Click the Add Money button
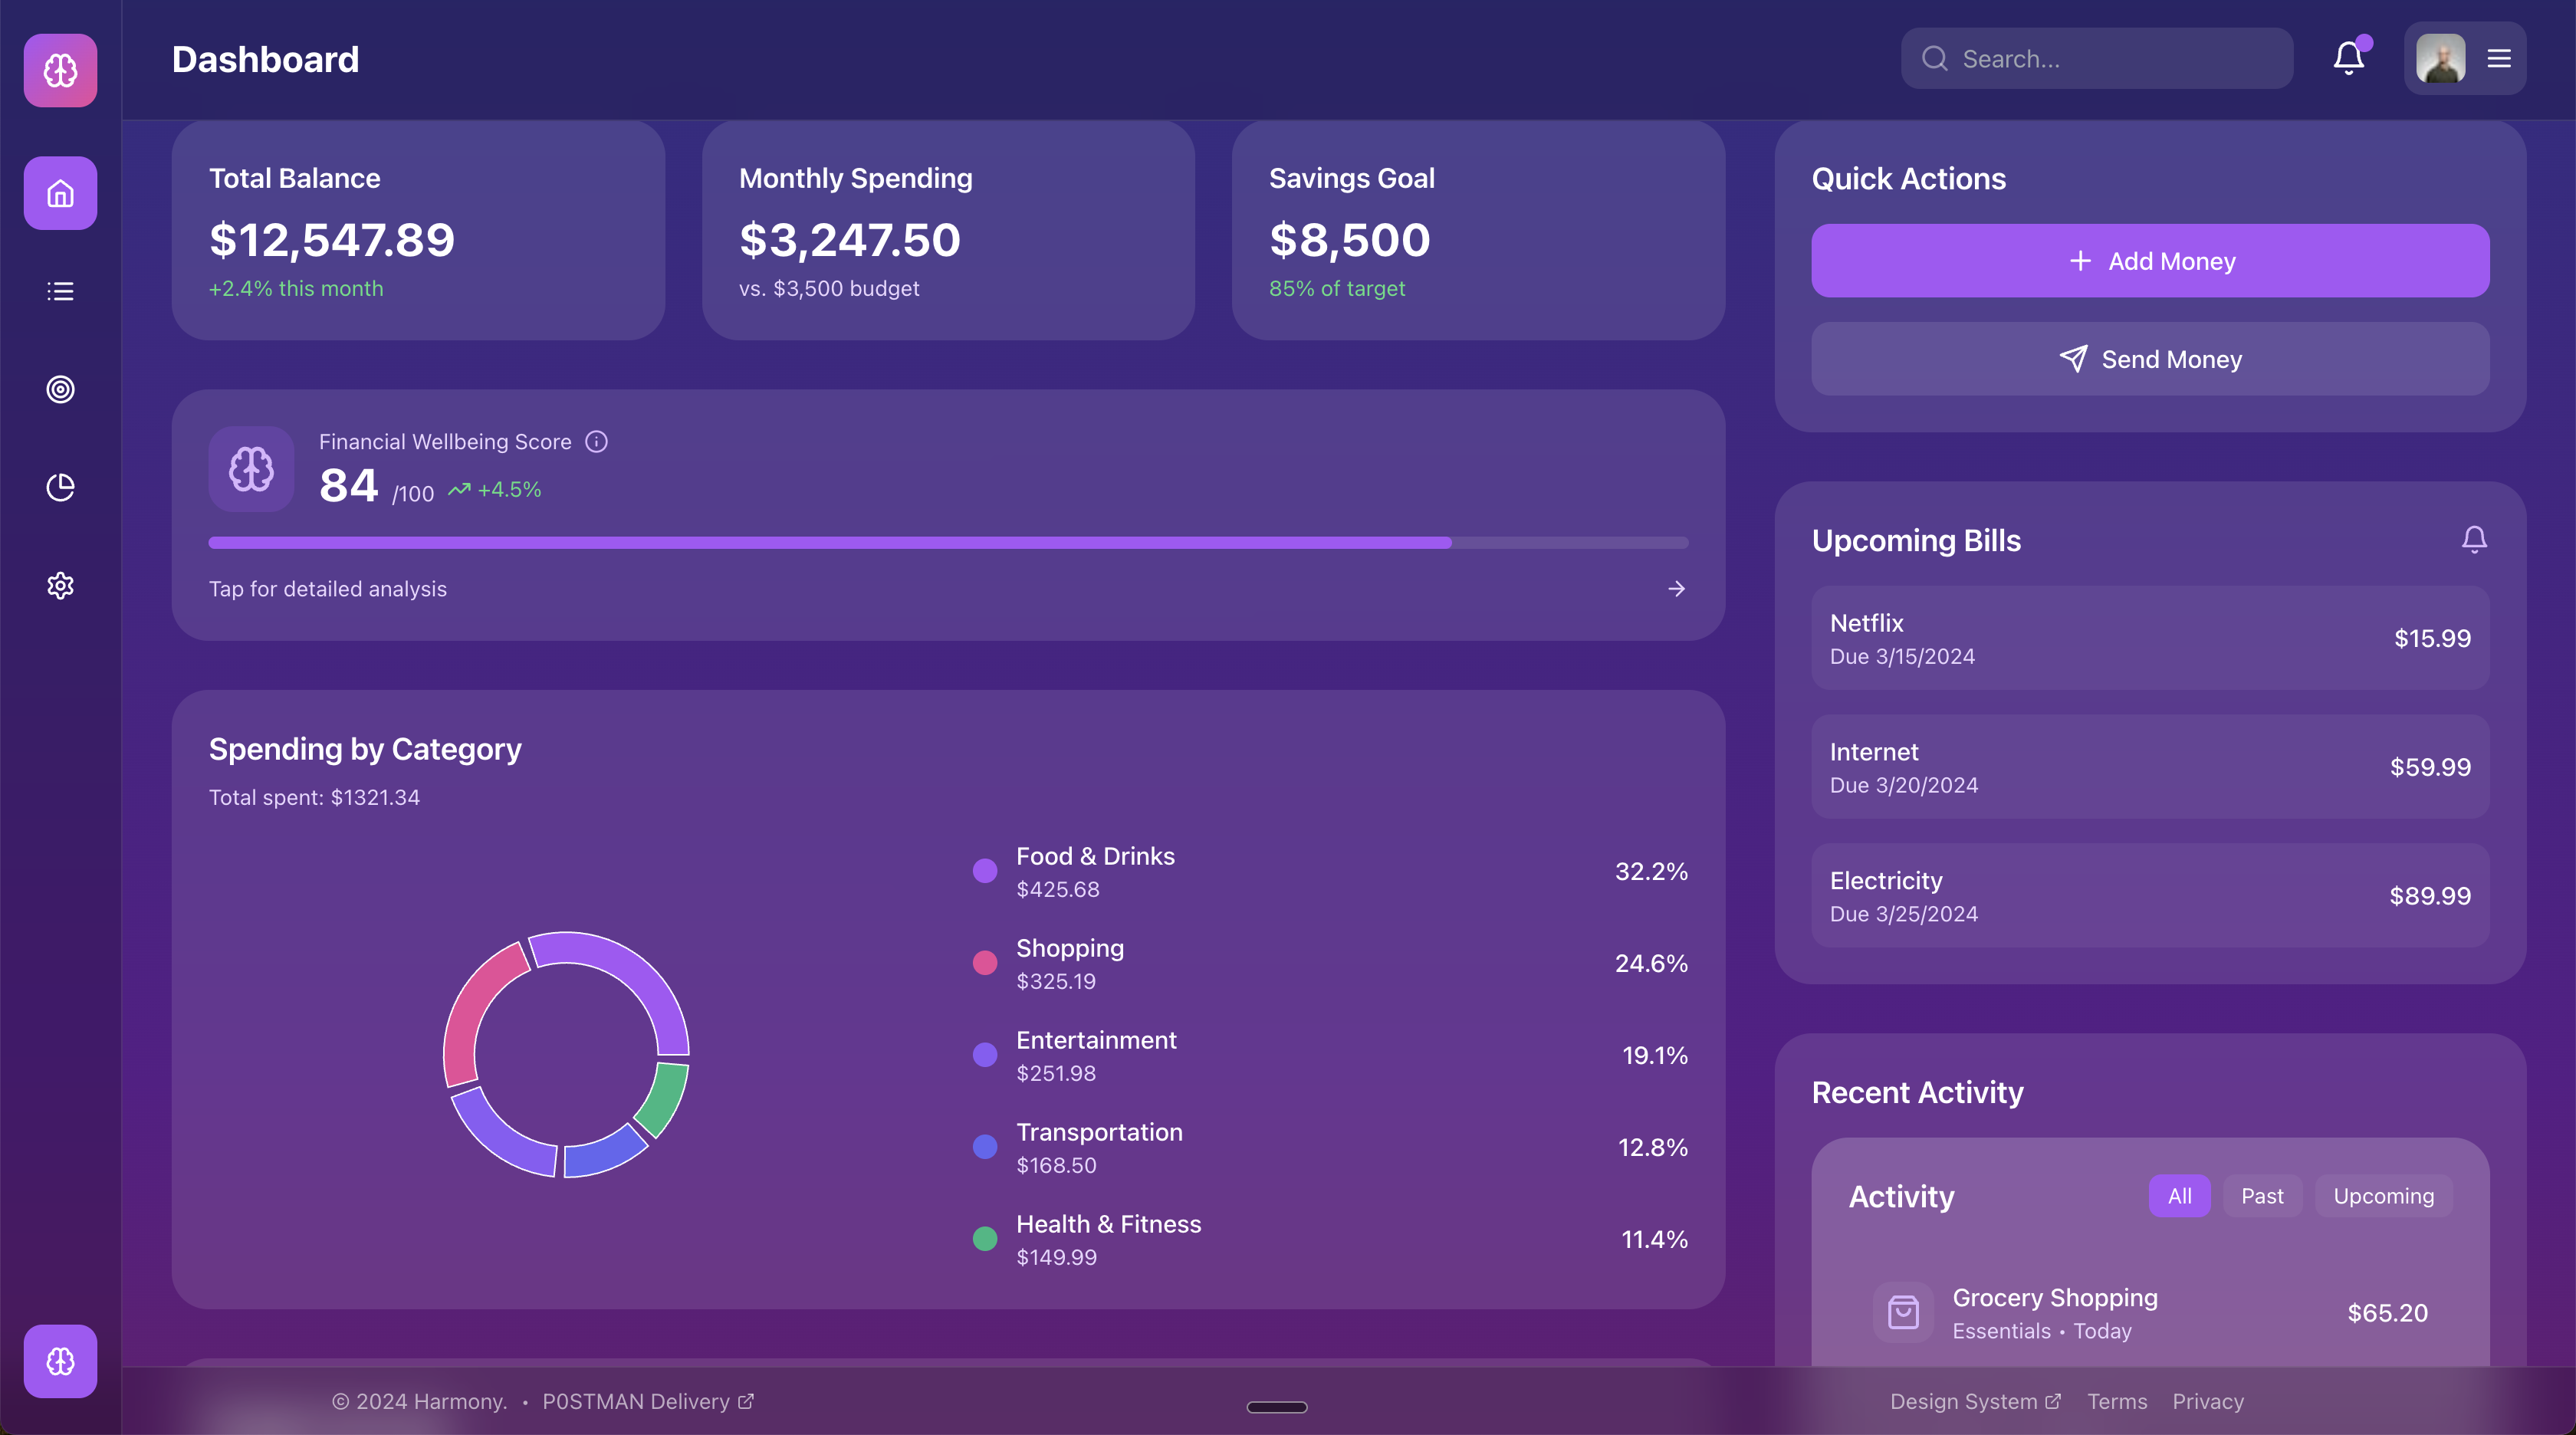 coord(2150,261)
